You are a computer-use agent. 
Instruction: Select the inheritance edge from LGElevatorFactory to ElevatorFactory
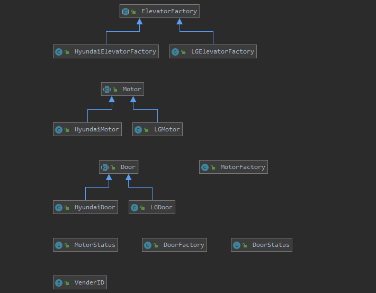(x=196, y=31)
